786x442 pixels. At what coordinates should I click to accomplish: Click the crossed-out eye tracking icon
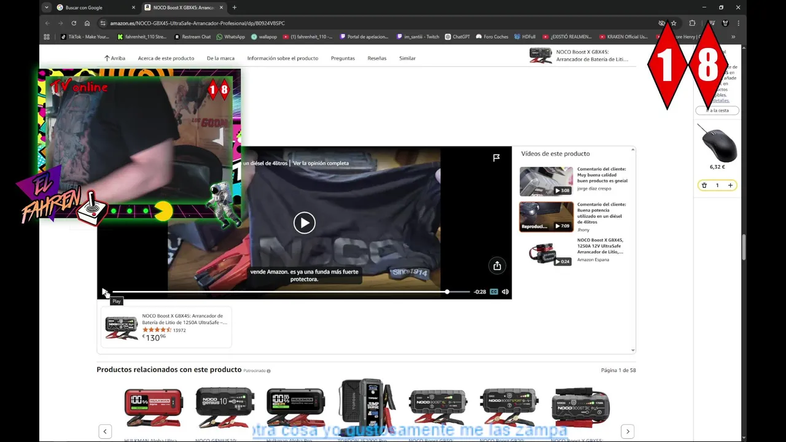(x=662, y=23)
